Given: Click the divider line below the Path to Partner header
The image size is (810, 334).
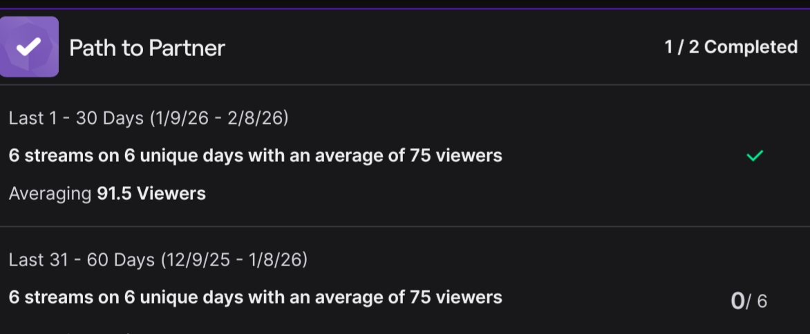Looking at the screenshot, I should [405, 85].
